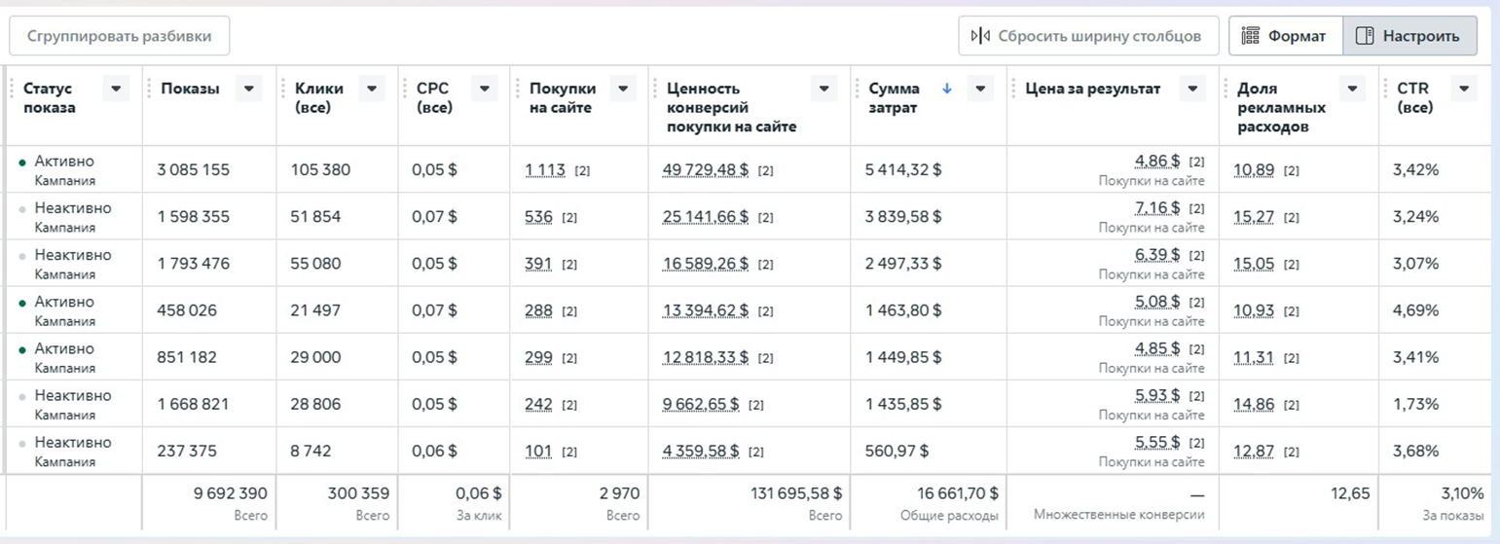Image resolution: width=1500 pixels, height=544 pixels.
Task: Select spend cell 3 839,58 $
Action: tap(902, 217)
